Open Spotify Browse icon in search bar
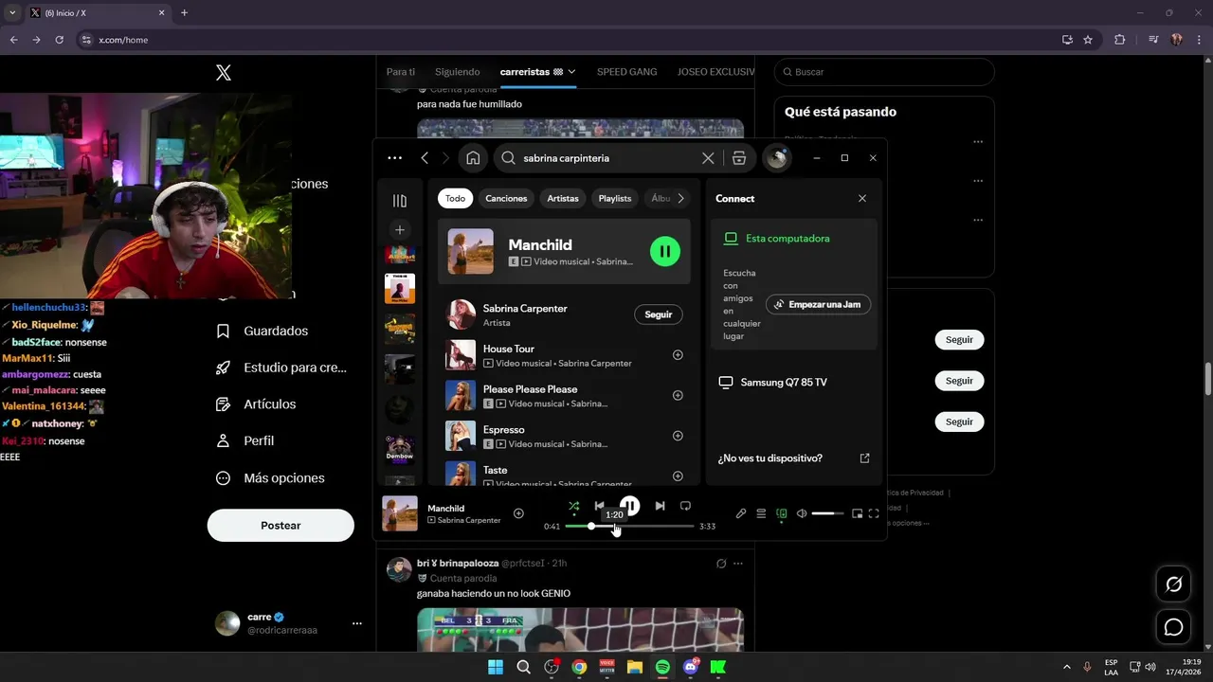The height and width of the screenshot is (682, 1213). (739, 158)
